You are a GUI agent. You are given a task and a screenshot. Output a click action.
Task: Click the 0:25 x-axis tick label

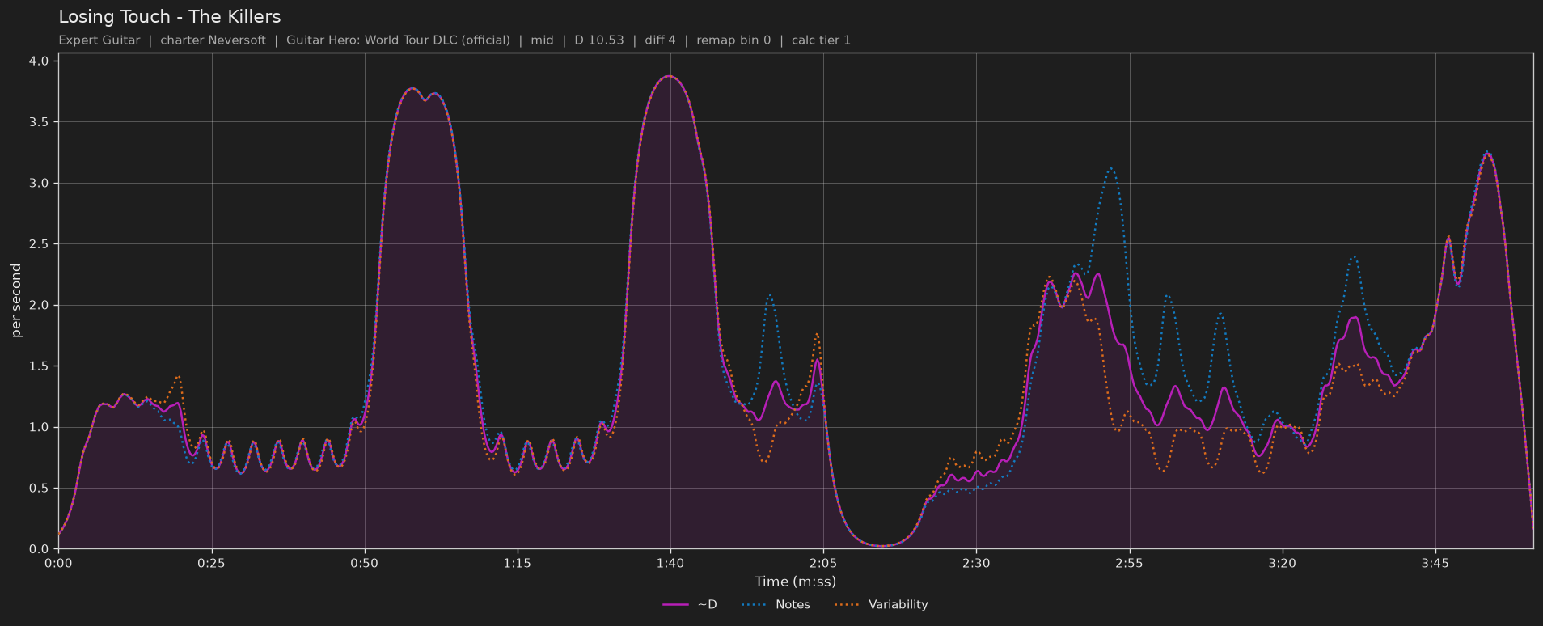(211, 563)
